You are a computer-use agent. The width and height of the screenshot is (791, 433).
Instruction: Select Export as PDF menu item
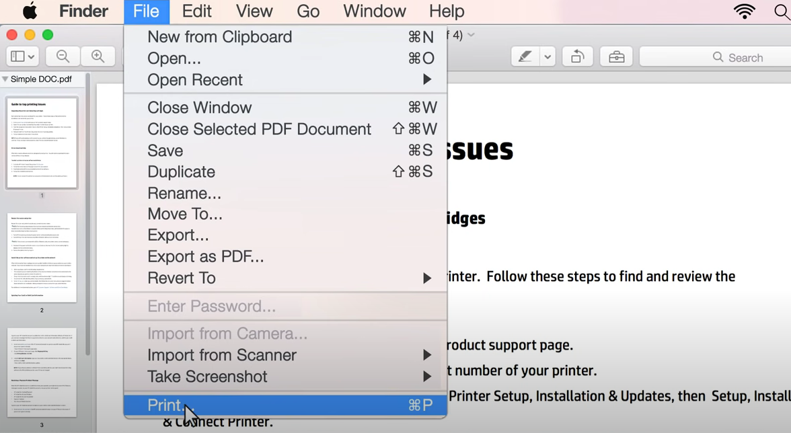click(x=206, y=256)
